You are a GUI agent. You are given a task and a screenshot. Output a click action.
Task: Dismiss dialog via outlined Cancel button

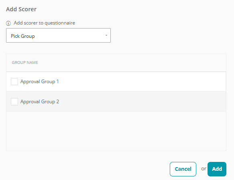[183, 169]
